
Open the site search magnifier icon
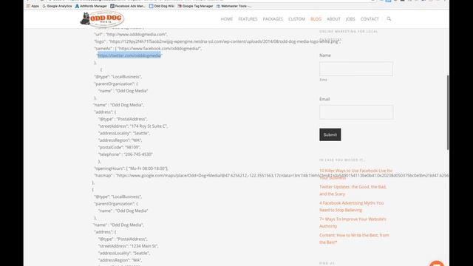[389, 18]
